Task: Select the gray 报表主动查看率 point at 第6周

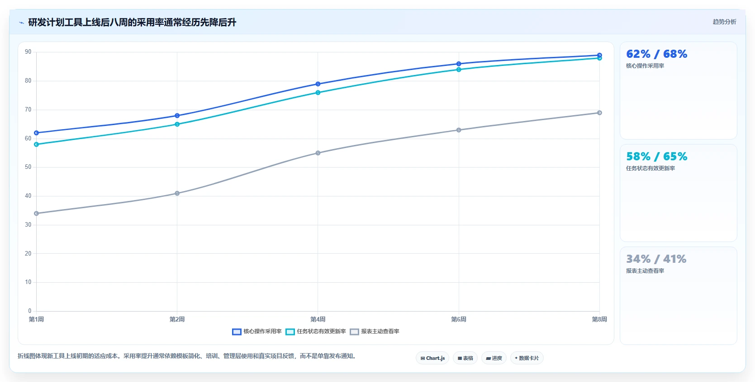Action: tap(459, 130)
